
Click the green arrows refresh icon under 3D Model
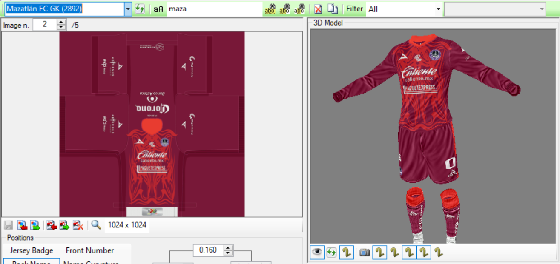(332, 253)
